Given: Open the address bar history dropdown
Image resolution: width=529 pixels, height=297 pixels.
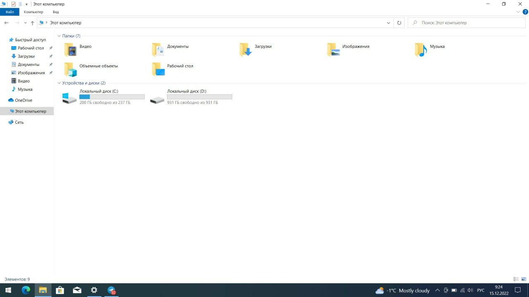Looking at the screenshot, I should 388,23.
